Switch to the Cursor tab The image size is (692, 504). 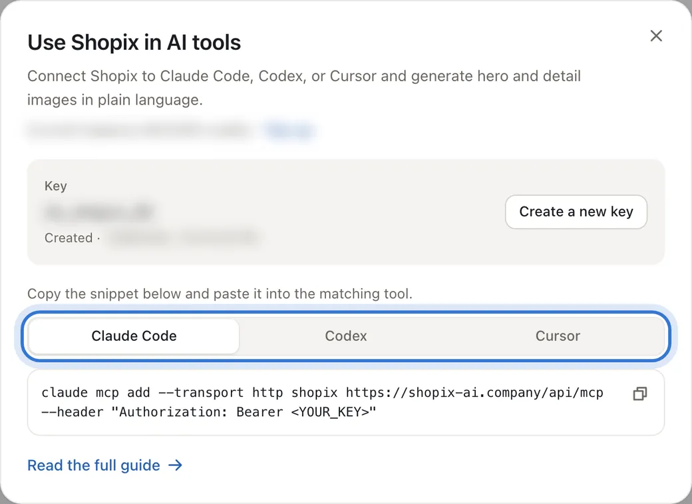pyautogui.click(x=558, y=336)
